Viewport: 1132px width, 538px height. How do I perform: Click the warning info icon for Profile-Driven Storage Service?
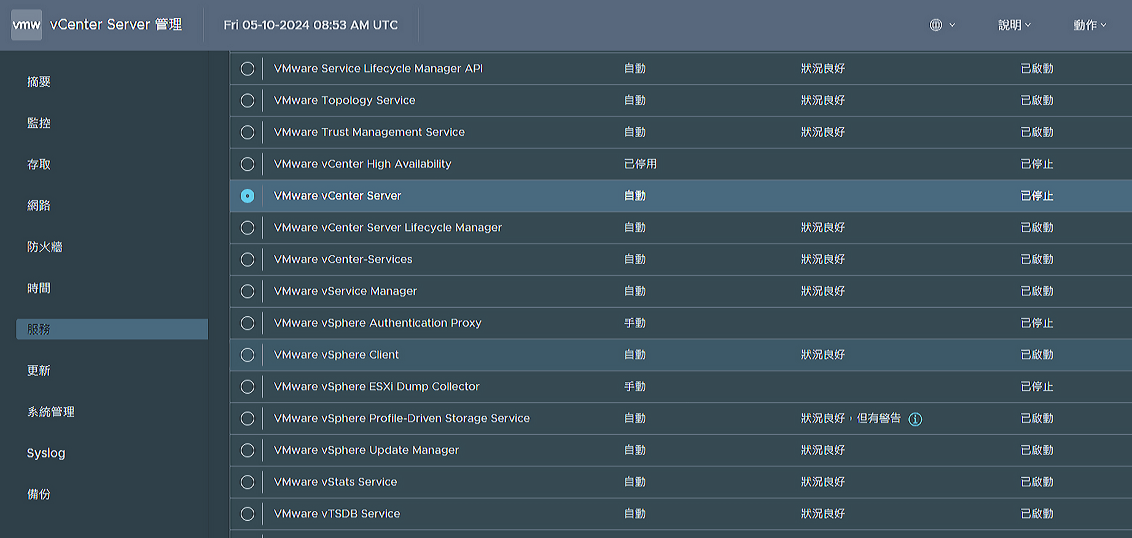tap(915, 419)
